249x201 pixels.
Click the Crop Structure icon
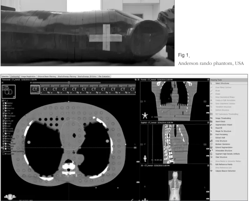point(211,141)
